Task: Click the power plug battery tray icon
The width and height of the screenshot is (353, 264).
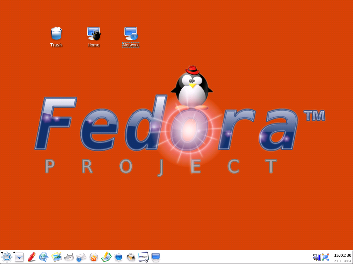Action: tap(317, 257)
